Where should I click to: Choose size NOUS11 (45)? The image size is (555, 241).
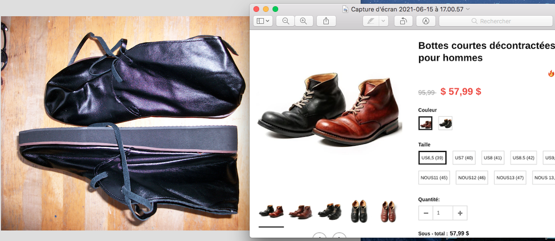click(x=434, y=178)
